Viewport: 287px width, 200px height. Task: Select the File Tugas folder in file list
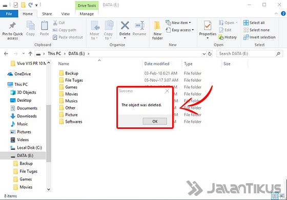tap(71, 80)
